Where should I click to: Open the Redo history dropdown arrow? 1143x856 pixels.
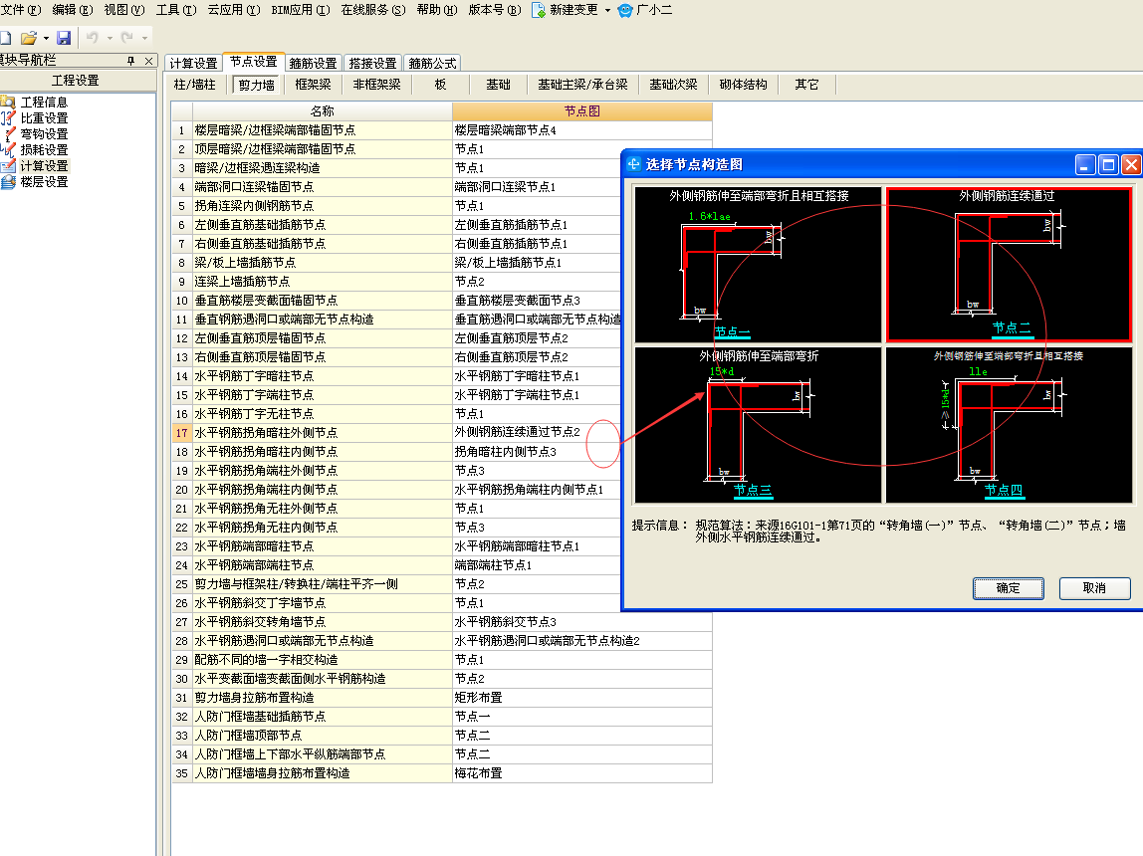145,38
